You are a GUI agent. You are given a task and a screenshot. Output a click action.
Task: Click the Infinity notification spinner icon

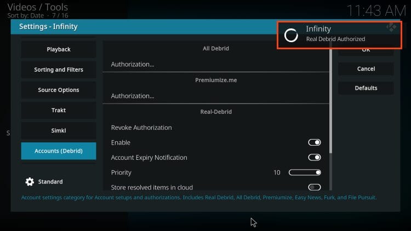point(291,36)
